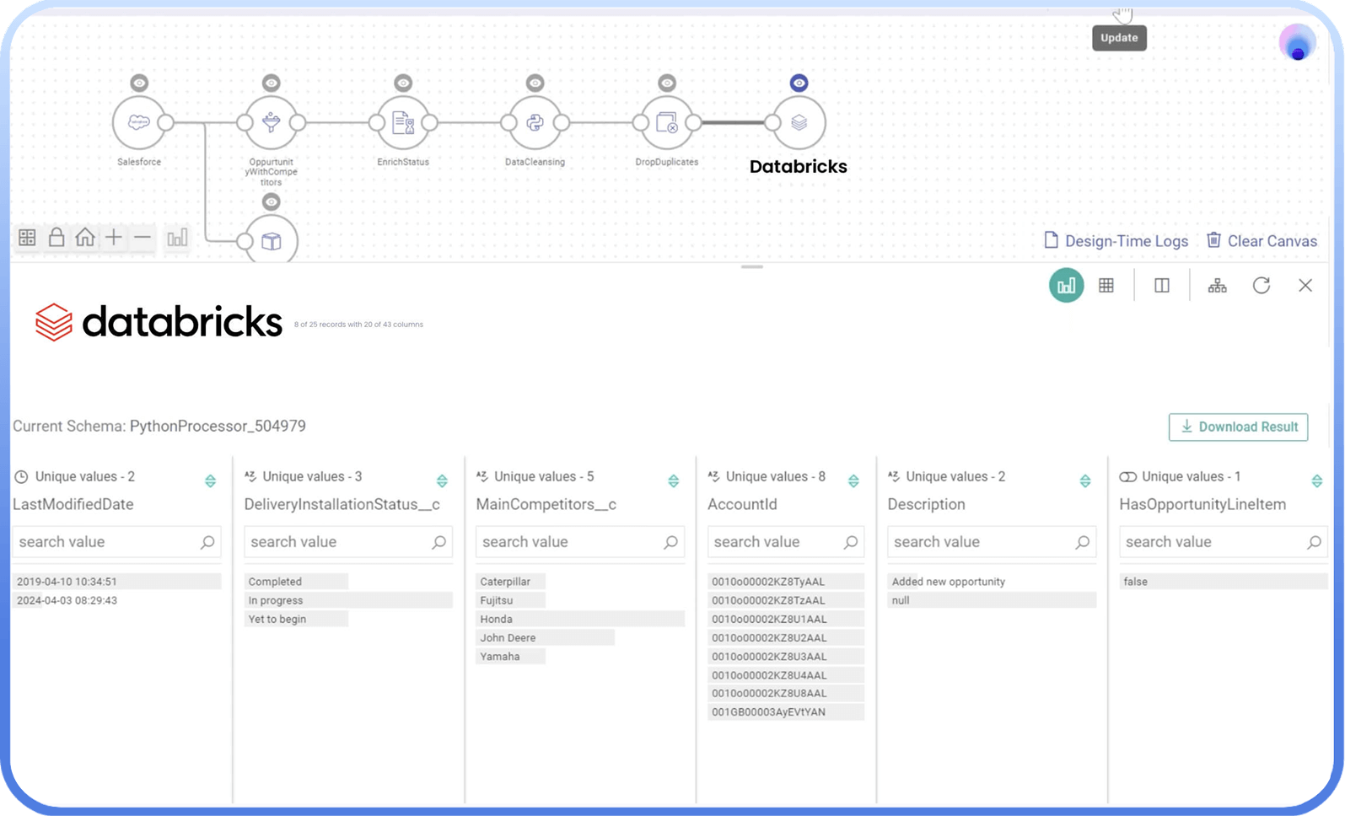The width and height of the screenshot is (1345, 816).
Task: Reset canvas view with home icon
Action: [x=85, y=238]
